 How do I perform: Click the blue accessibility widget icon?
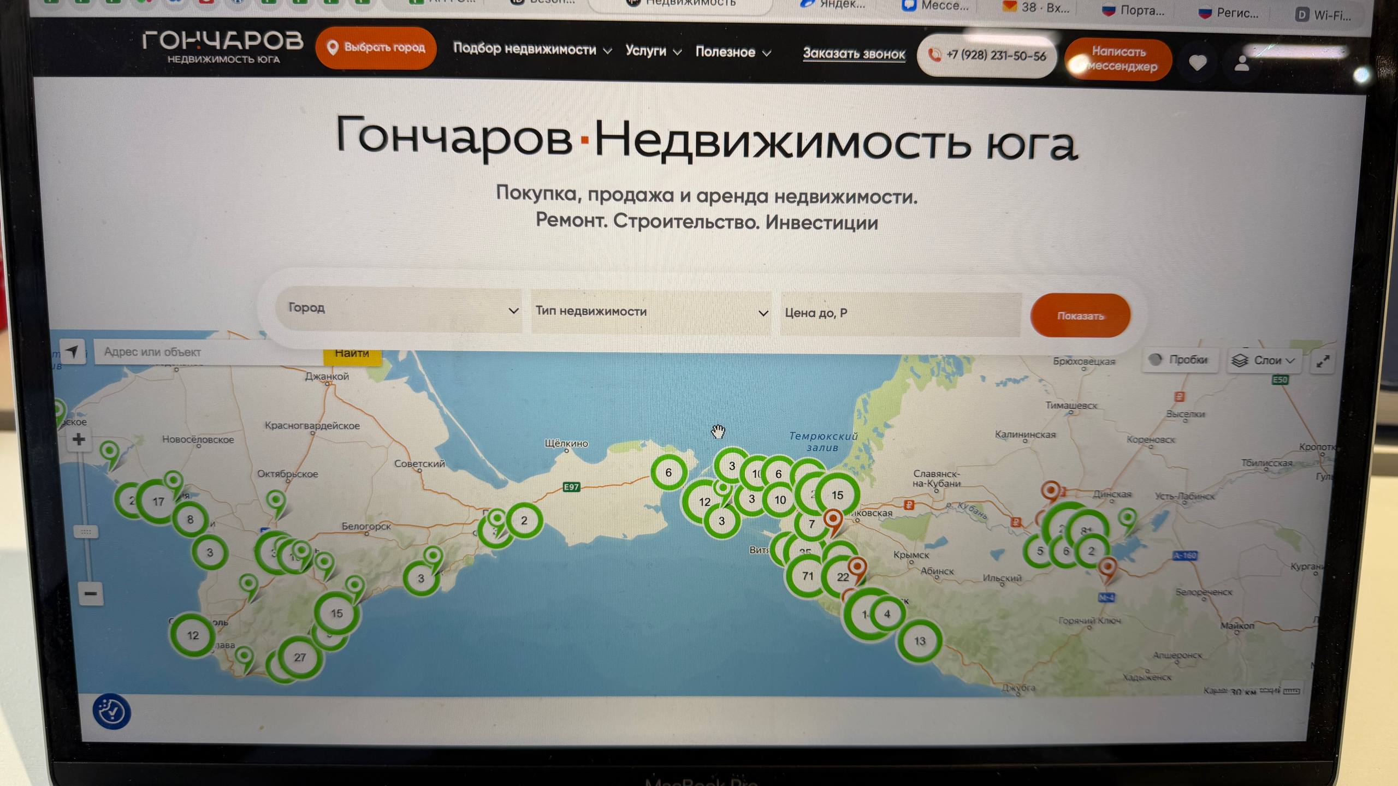pos(112,712)
